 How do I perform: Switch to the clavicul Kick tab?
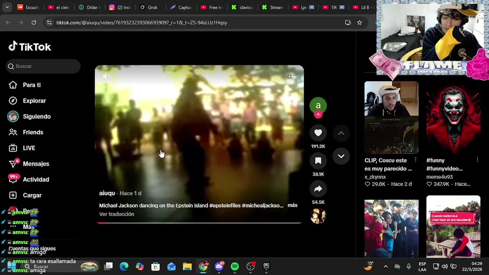(x=243, y=7)
